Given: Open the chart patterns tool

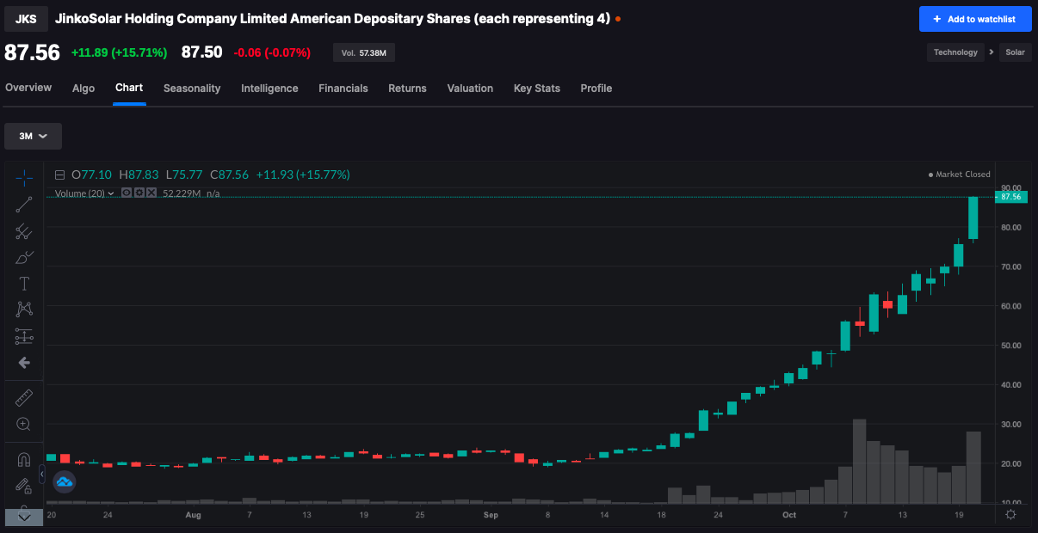Looking at the screenshot, I should point(24,309).
